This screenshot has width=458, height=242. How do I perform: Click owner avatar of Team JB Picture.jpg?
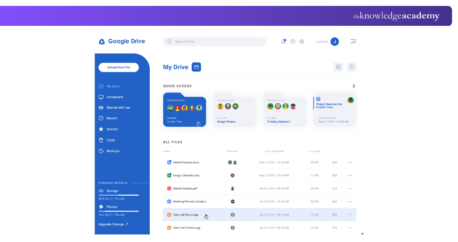tap(233, 215)
